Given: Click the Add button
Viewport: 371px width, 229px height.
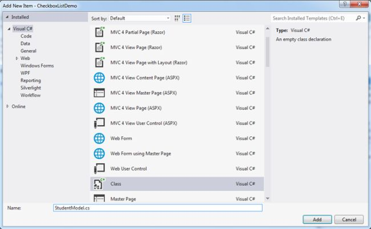Looking at the screenshot, I should tap(317, 219).
